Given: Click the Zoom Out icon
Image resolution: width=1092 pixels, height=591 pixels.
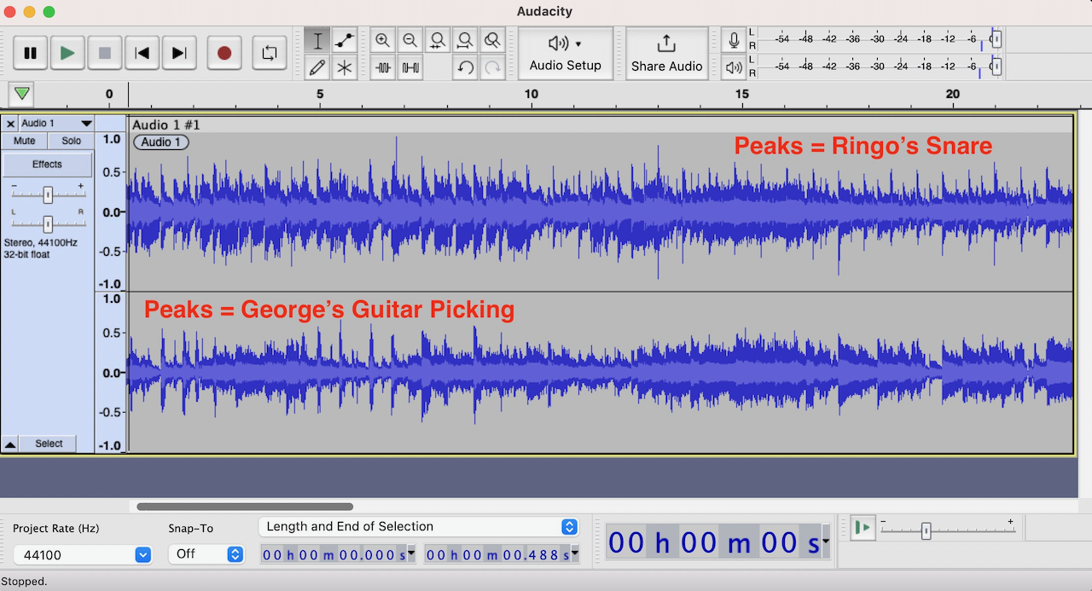Looking at the screenshot, I should tap(410, 40).
